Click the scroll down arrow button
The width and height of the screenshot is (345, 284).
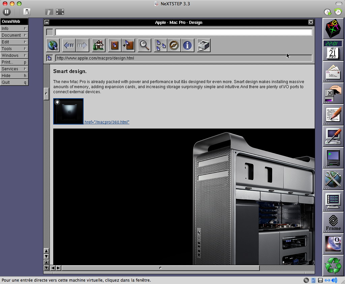coord(46,256)
